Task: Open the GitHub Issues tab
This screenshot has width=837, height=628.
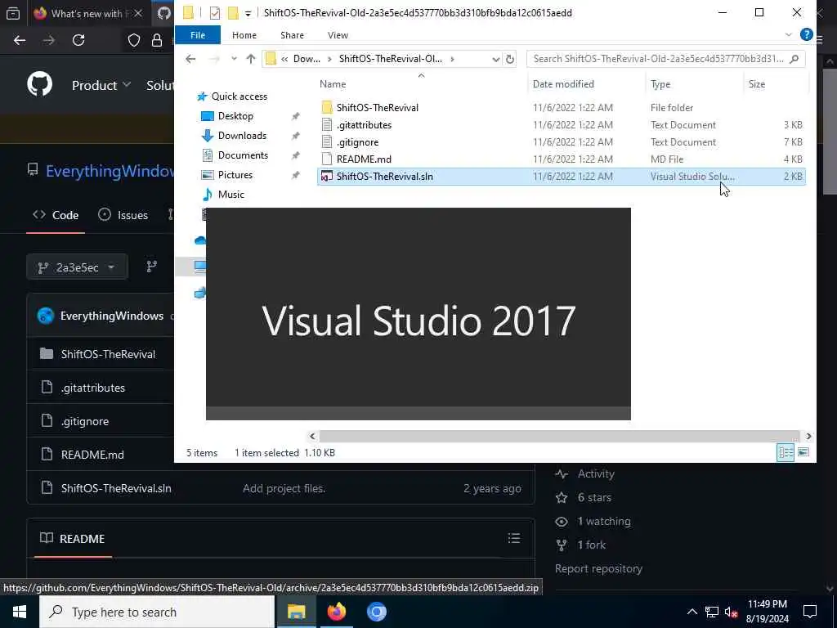Action: point(123,215)
